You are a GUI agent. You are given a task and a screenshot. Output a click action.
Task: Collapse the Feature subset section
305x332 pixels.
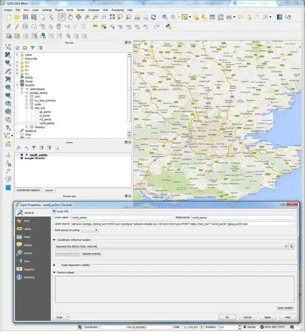[54, 273]
